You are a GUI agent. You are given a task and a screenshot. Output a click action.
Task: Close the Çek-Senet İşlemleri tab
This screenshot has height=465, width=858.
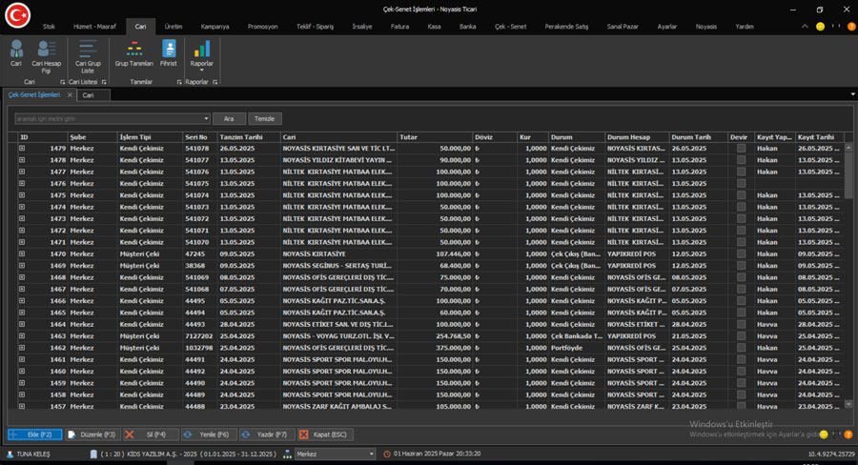tap(70, 95)
